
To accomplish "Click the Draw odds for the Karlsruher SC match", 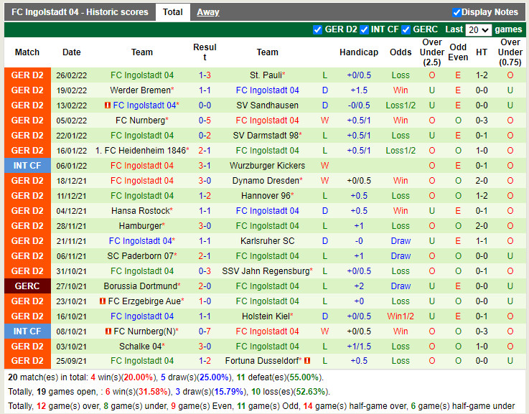I will 401,240.
